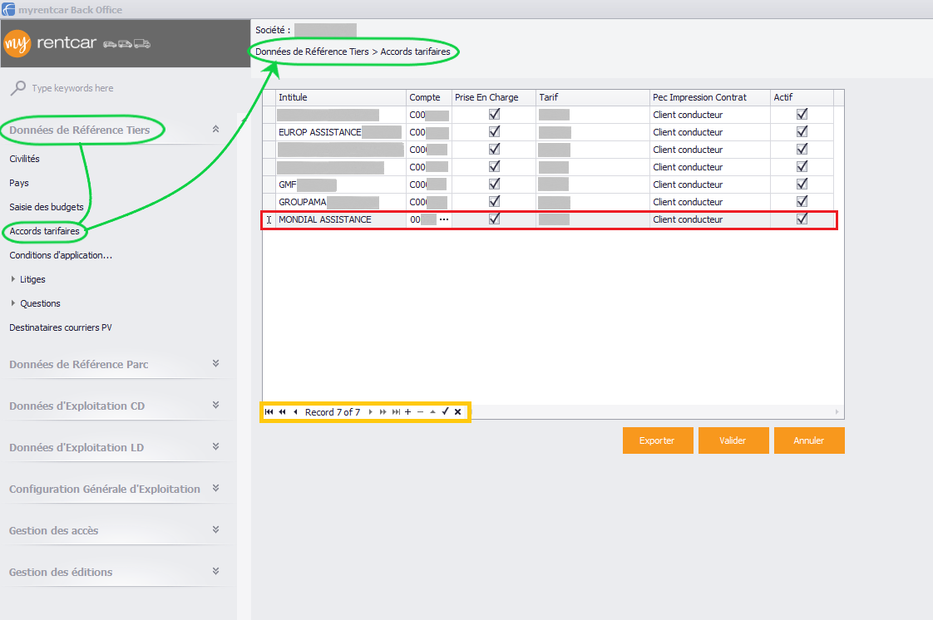The height and width of the screenshot is (620, 933).
Task: Expand Gestion des éditions section
Action: (216, 571)
